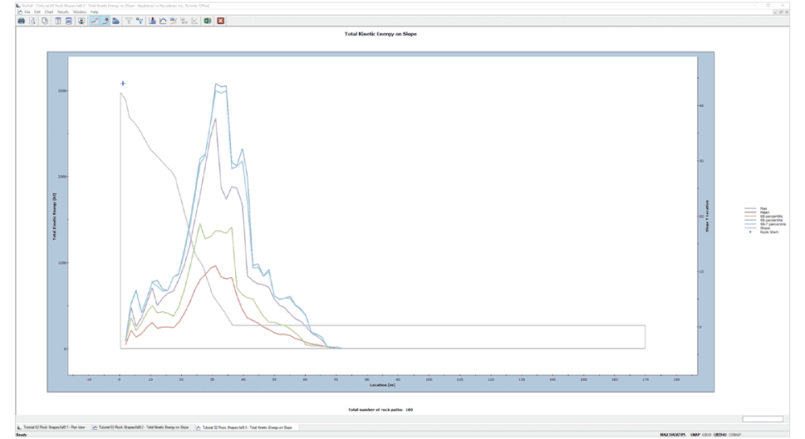
Task: Click the Print toolbar icon
Action: (22, 21)
